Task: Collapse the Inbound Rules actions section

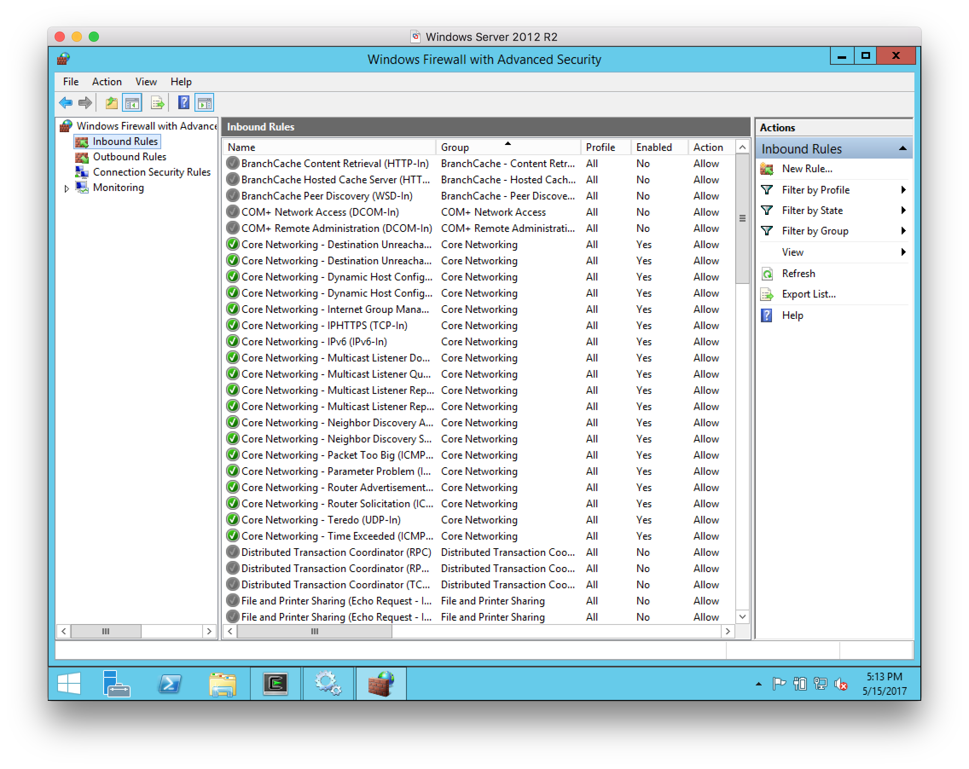Action: click(x=902, y=149)
